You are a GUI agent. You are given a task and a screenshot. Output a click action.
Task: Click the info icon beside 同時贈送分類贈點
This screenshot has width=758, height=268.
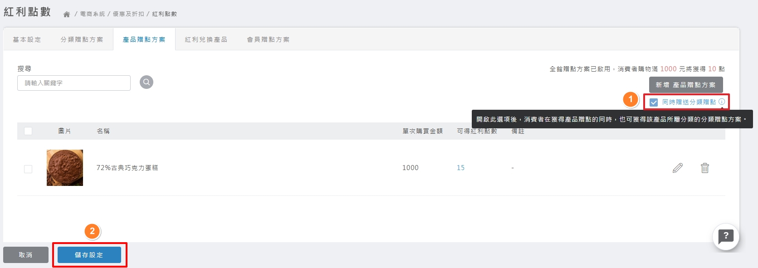pos(722,102)
